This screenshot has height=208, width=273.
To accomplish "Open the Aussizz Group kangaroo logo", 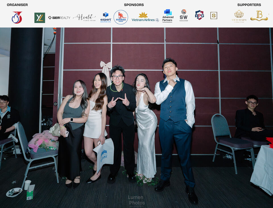I will 121,17.
